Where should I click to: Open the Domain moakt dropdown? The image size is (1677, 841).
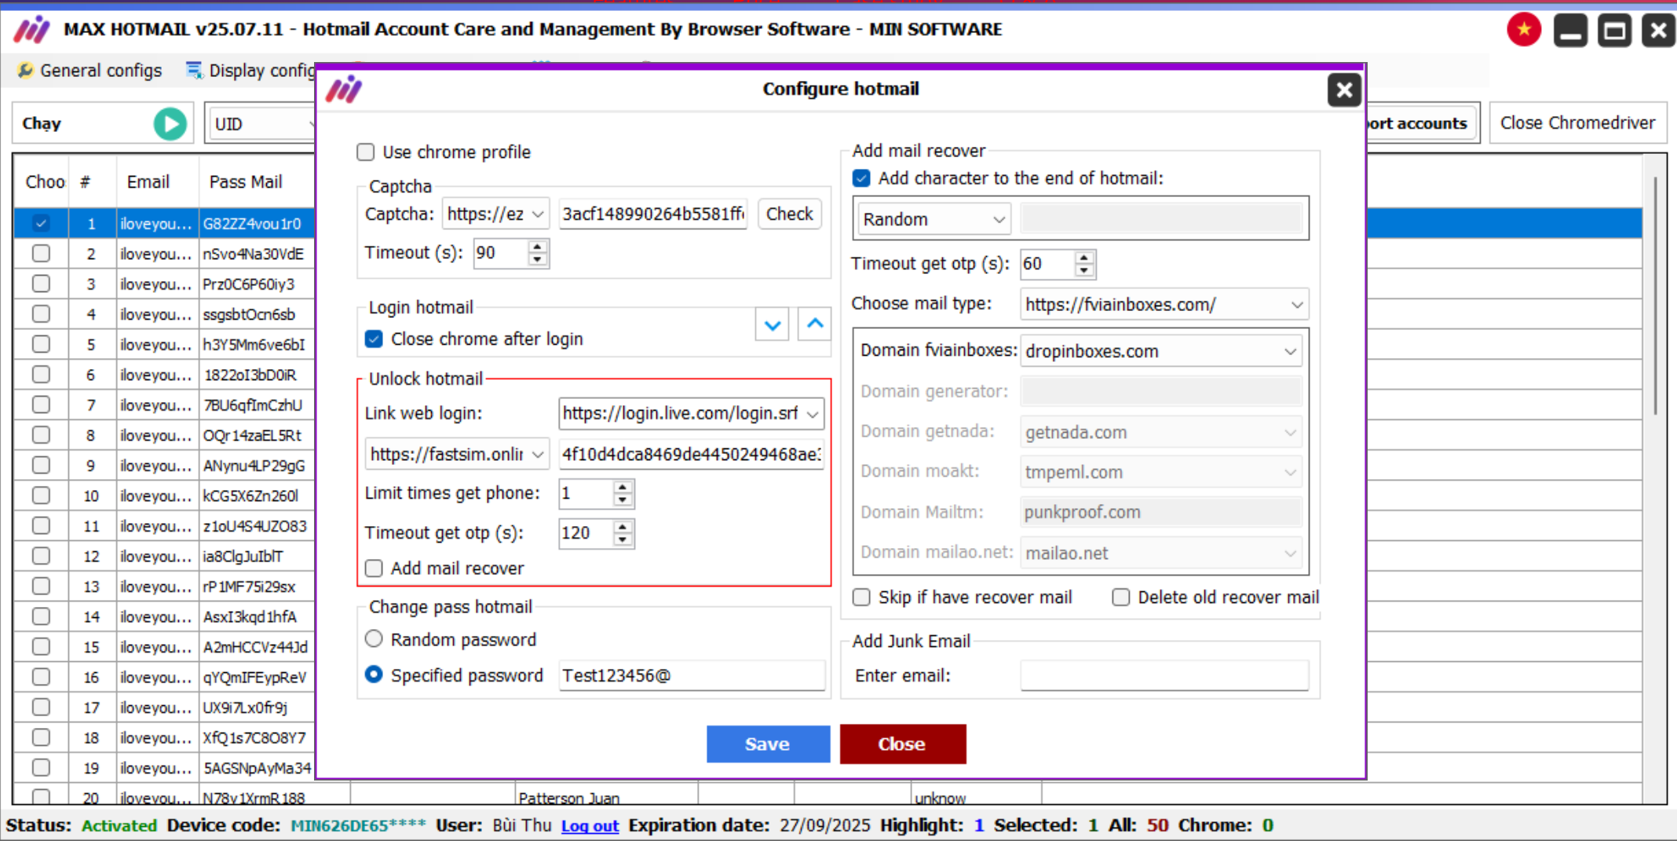point(1161,473)
